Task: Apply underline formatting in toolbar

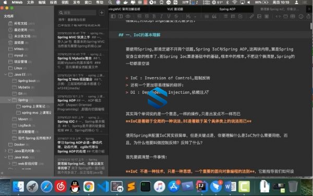Action: (168, 16)
